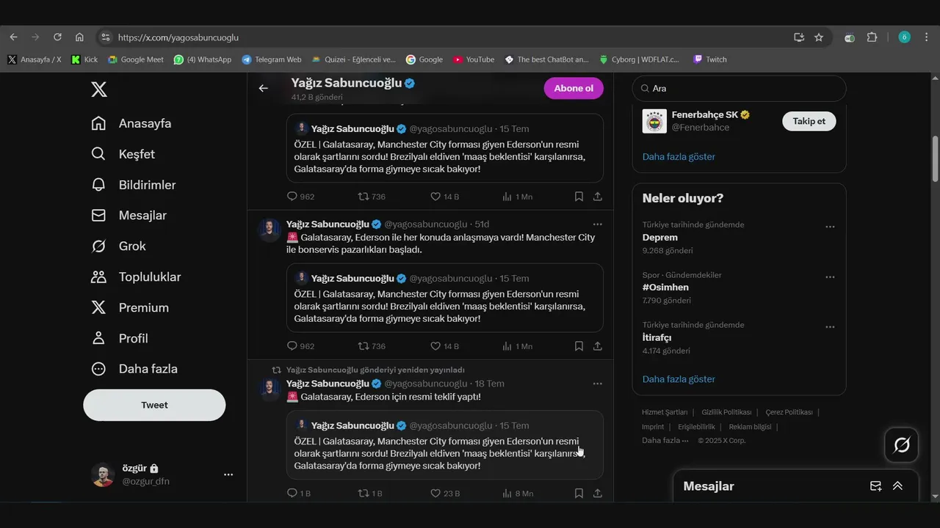
Task: Reply icon on first tweet with 962
Action: coord(292,197)
